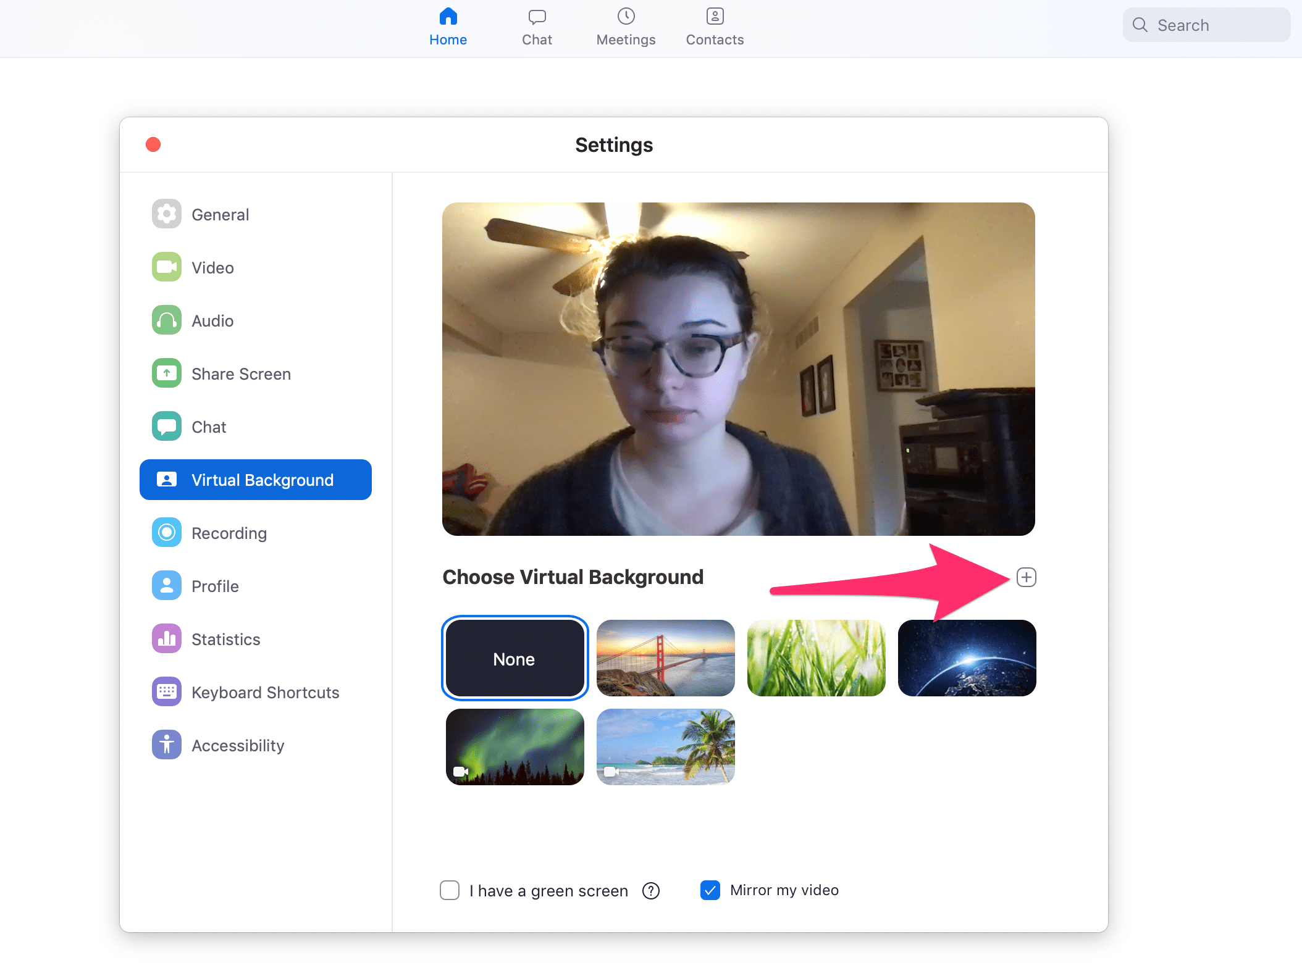Image resolution: width=1302 pixels, height=976 pixels.
Task: Select the None background option
Action: 514,658
